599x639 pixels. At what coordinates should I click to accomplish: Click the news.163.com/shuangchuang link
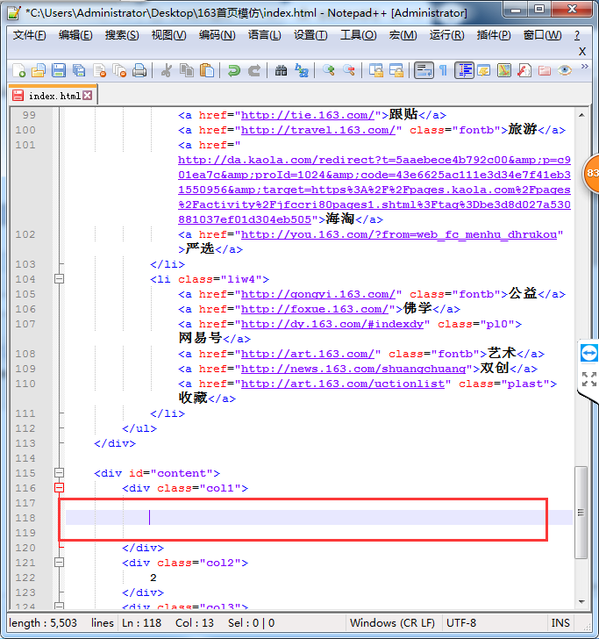(353, 369)
